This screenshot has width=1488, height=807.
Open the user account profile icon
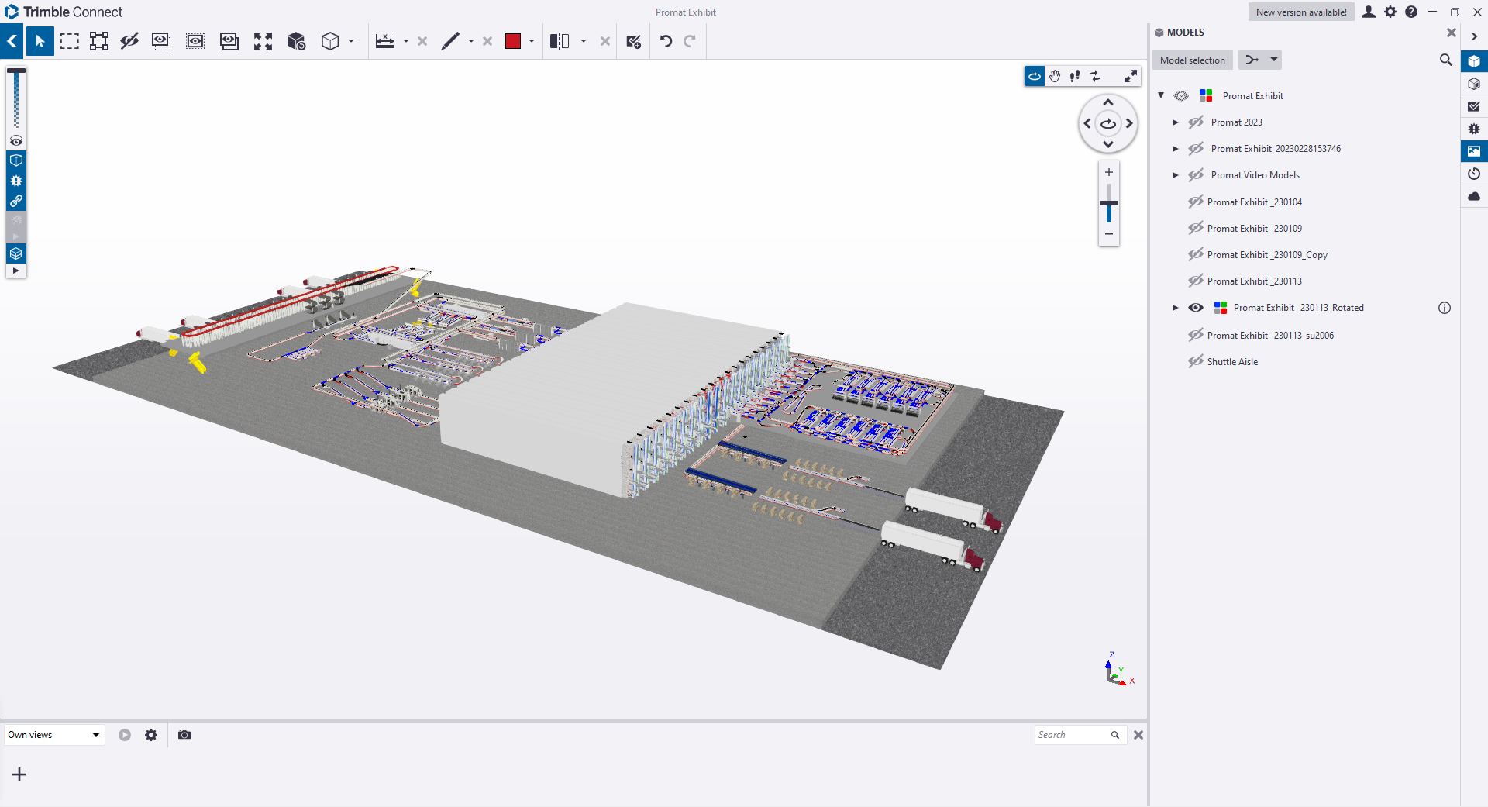(x=1369, y=12)
